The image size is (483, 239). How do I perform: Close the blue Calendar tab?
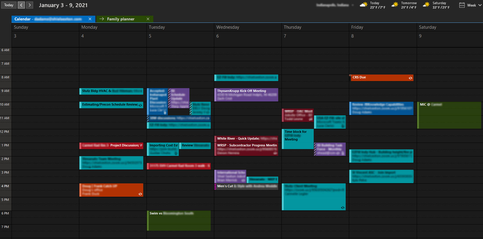pos(90,19)
